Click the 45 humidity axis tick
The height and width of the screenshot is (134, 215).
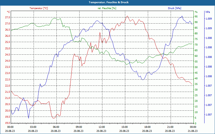point(196,73)
